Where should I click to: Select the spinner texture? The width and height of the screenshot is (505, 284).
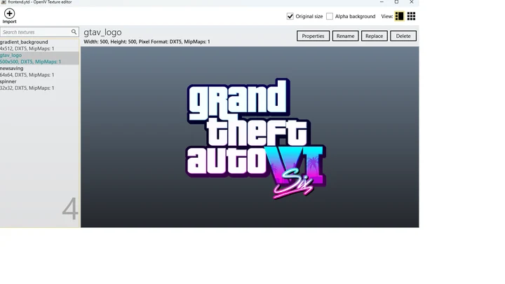click(39, 85)
